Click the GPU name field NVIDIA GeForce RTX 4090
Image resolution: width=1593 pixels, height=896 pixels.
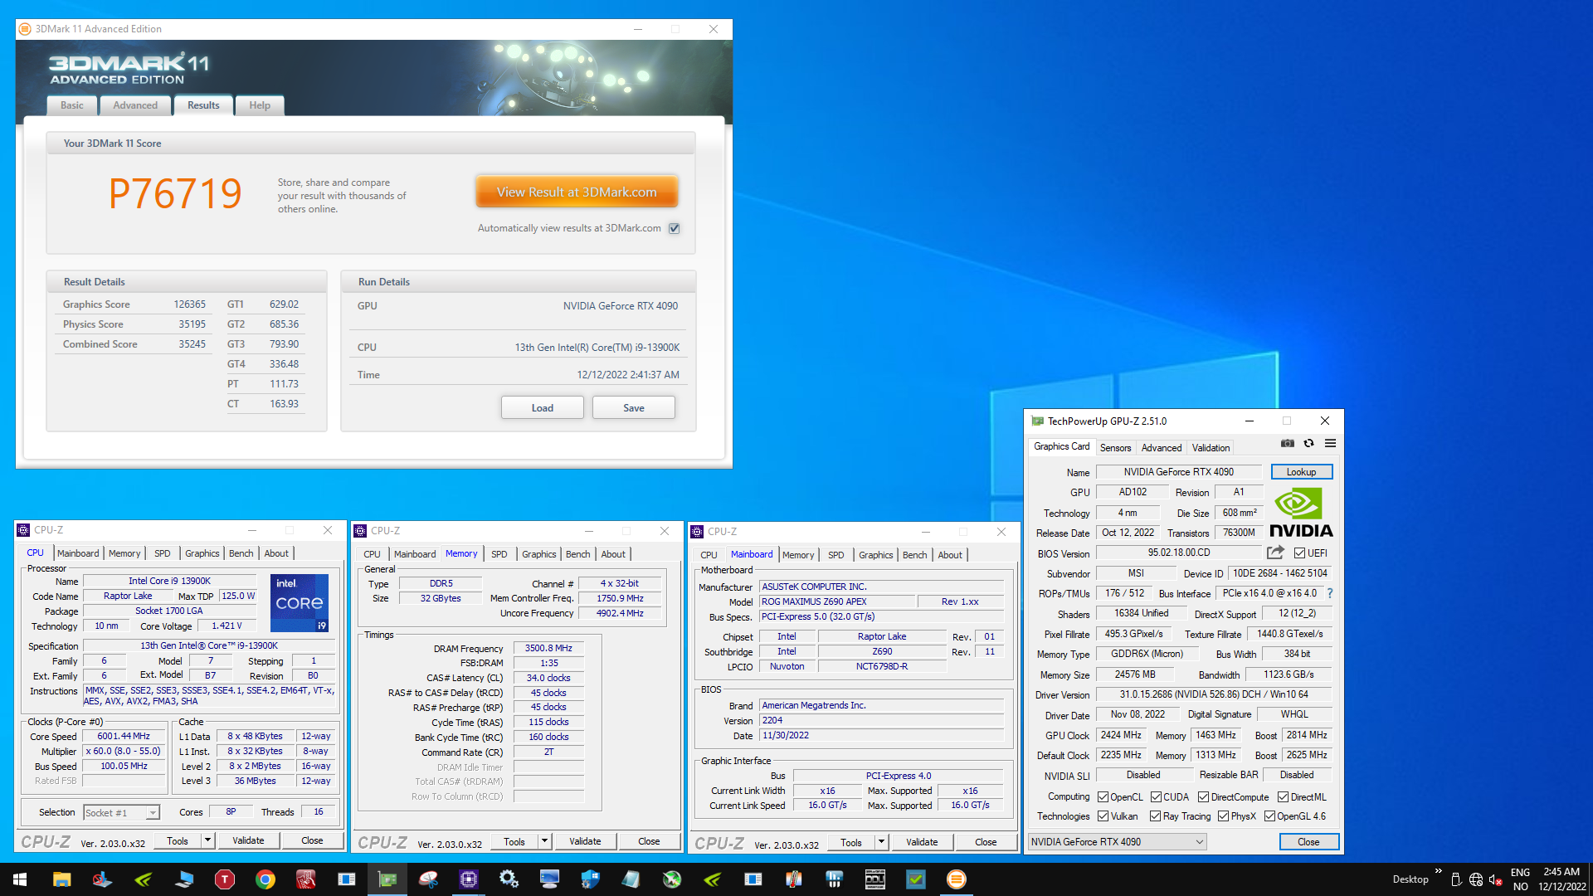pyautogui.click(x=1179, y=472)
